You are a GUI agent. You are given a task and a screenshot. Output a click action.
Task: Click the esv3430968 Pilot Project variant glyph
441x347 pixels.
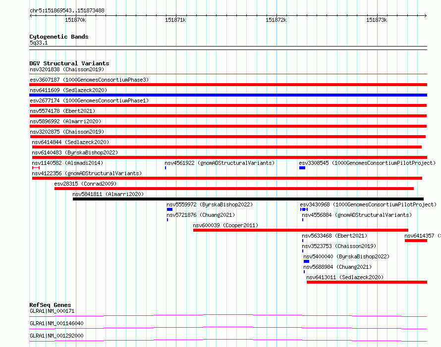tap(304, 209)
